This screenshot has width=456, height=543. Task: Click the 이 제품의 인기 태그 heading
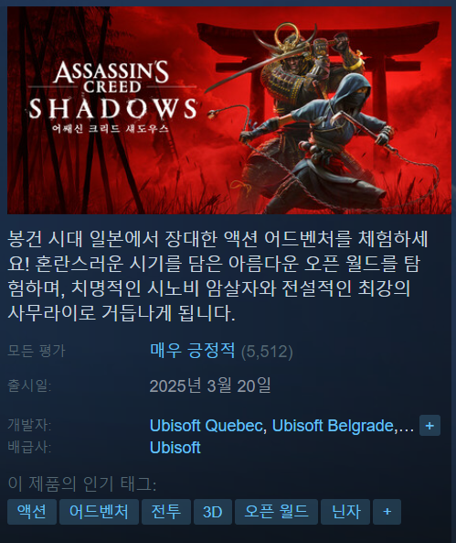[82, 483]
